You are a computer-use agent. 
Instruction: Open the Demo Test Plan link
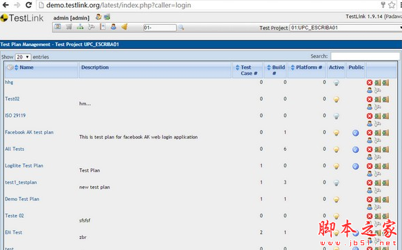tap(22, 199)
